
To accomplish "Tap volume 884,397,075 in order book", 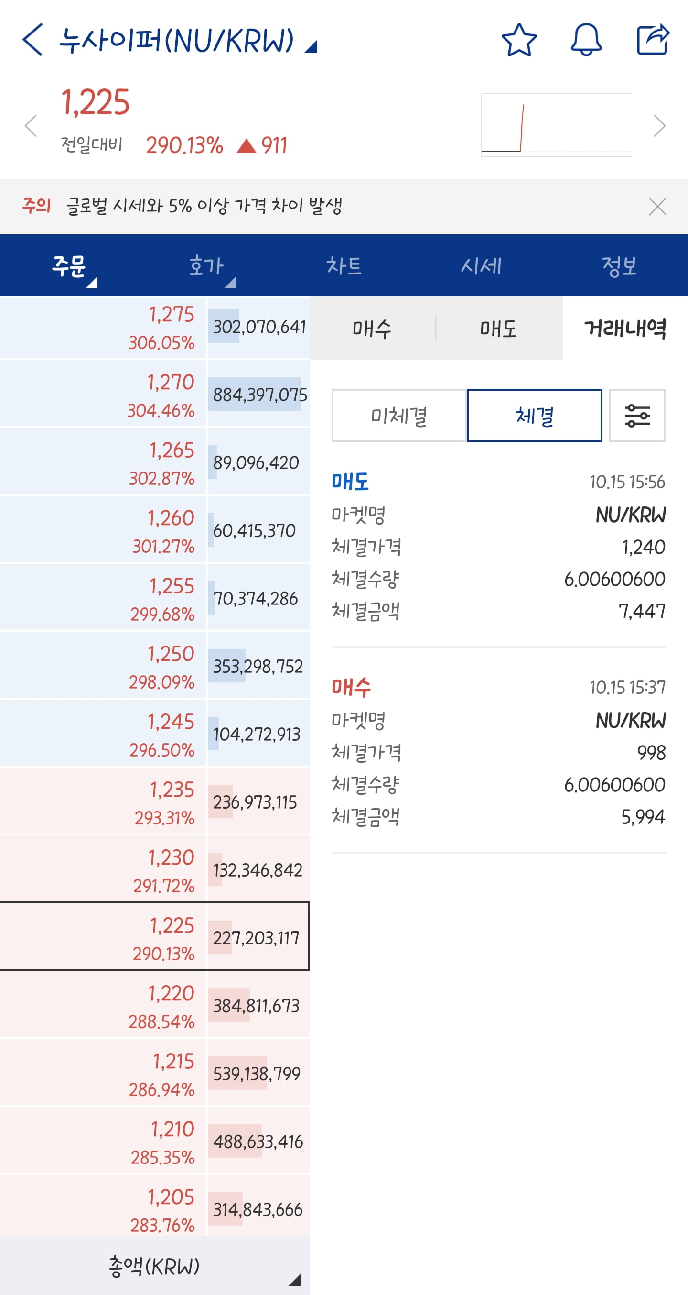I will point(259,395).
